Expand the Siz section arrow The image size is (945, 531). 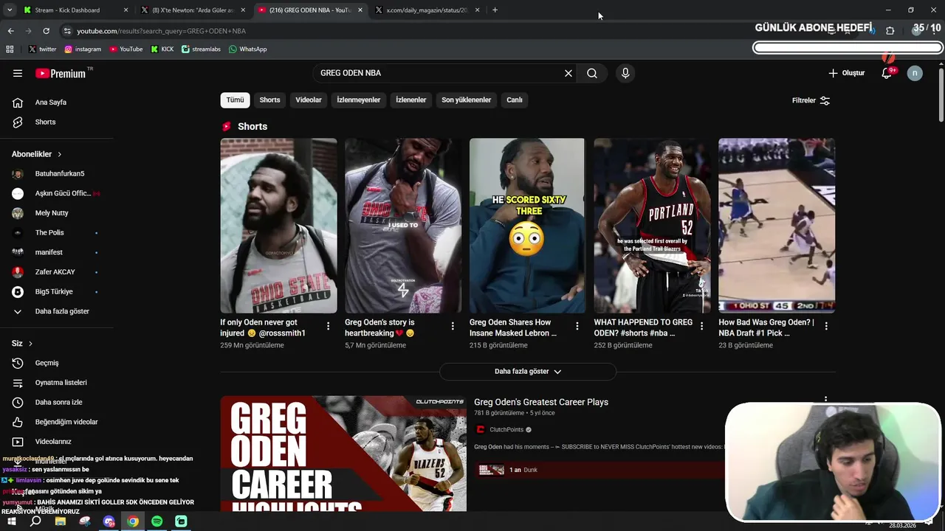[x=30, y=344]
